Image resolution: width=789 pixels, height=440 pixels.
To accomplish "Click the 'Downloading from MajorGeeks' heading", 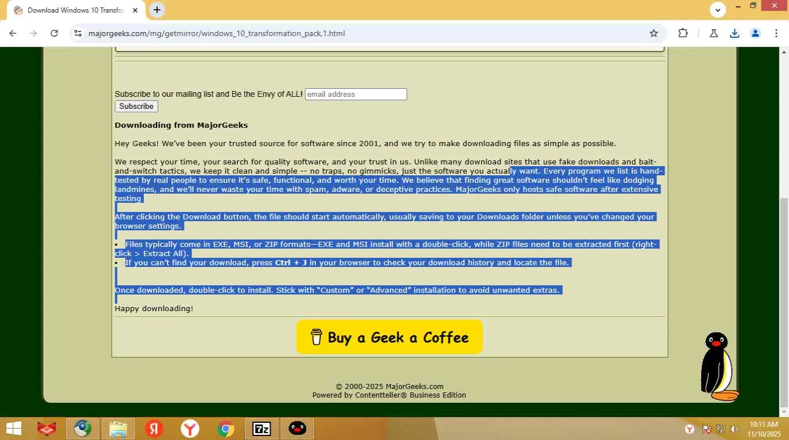I will pyautogui.click(x=181, y=125).
